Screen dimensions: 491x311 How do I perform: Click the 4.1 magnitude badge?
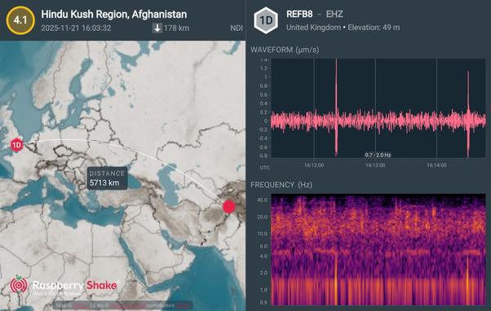20,20
